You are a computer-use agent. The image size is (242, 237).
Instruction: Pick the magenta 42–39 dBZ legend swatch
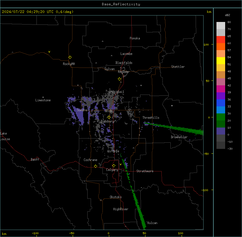221,89
